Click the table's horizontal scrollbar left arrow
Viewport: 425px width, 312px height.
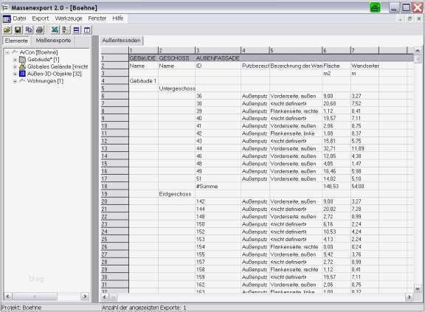tap(104, 297)
